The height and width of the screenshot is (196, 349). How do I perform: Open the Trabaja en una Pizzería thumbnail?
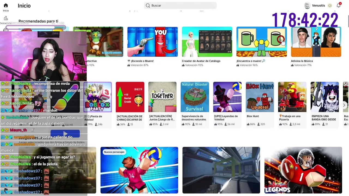(292, 97)
